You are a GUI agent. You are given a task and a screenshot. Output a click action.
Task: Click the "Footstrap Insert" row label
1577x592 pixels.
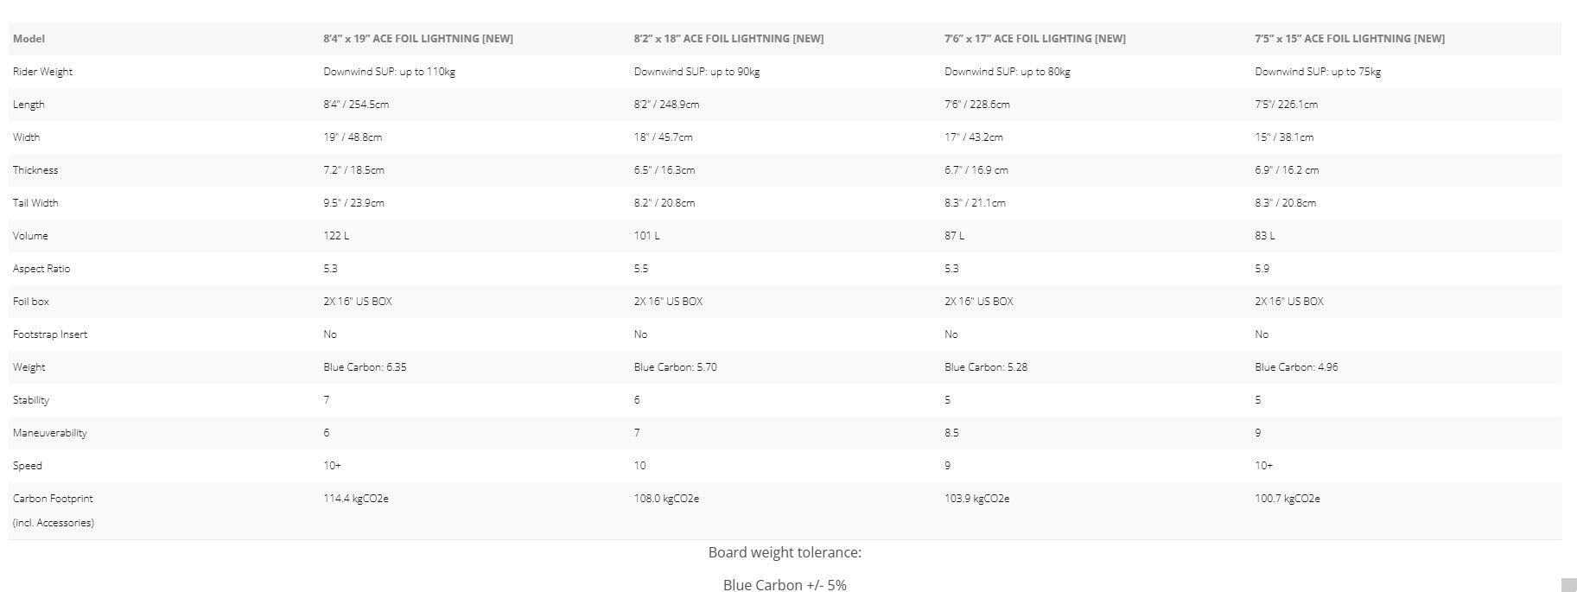(50, 334)
